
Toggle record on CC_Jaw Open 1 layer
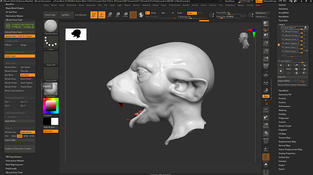(x=305, y=28)
